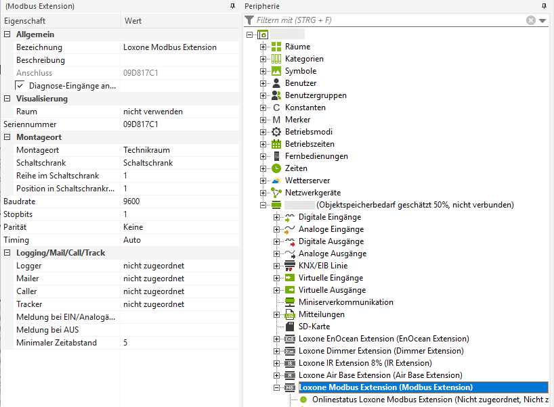Pin the Modbus Extension properties panel
The width and height of the screenshot is (554, 407).
(232, 6)
